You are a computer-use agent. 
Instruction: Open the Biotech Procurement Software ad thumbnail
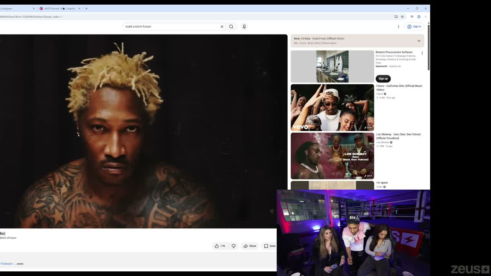coord(332,66)
